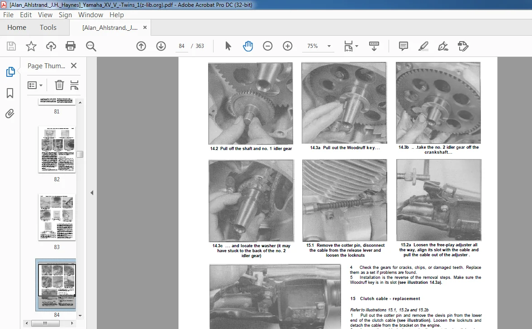Screen dimensions: 532x329
Task: Open the read mode keyboard-arrow tool
Action: (x=374, y=46)
